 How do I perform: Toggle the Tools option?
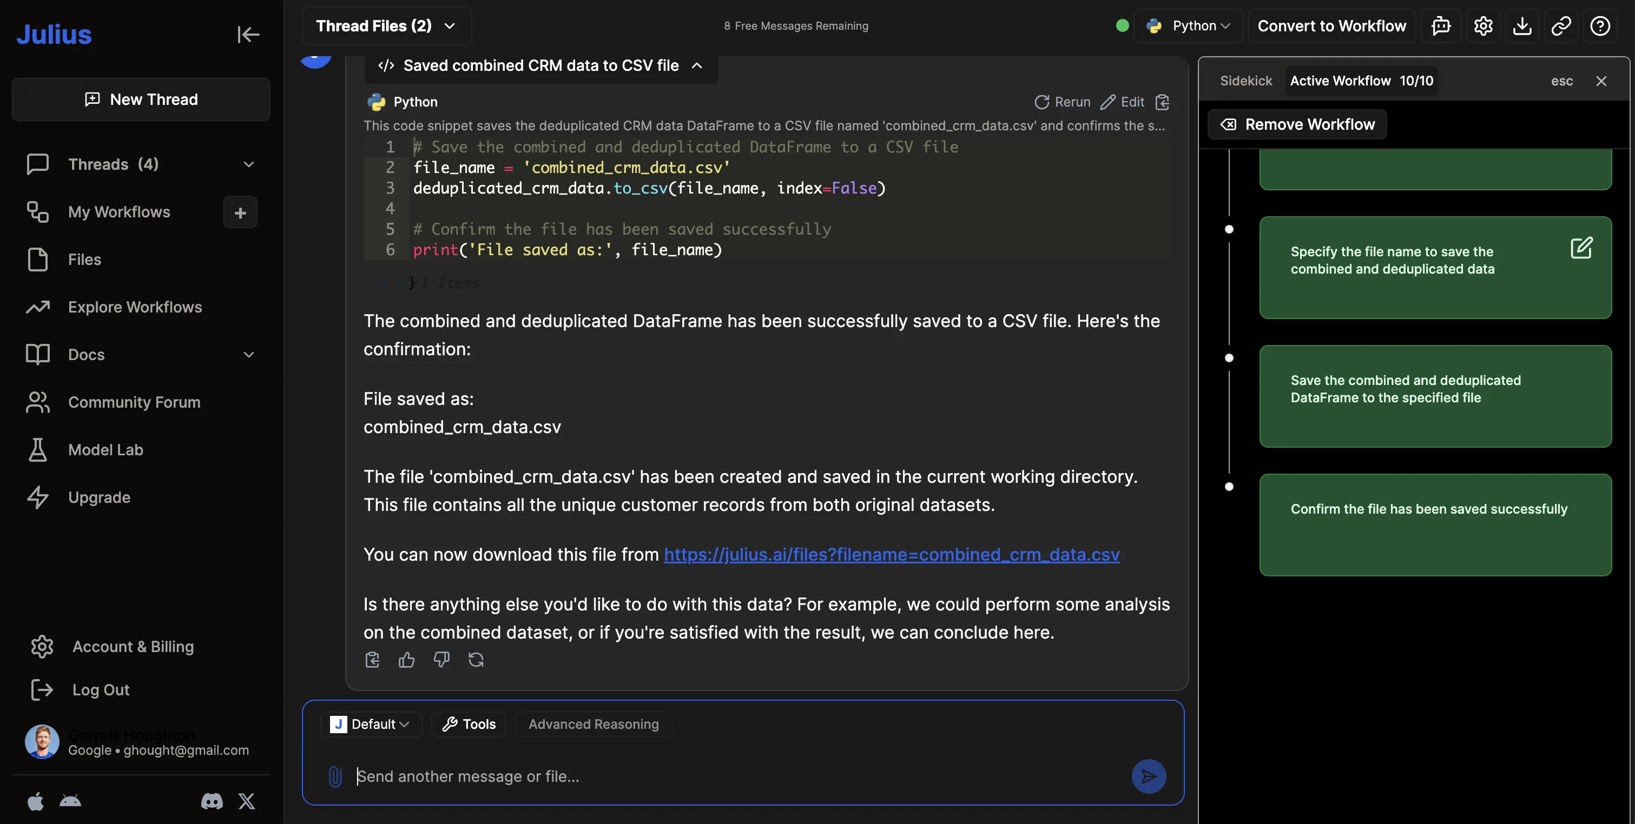click(x=469, y=725)
